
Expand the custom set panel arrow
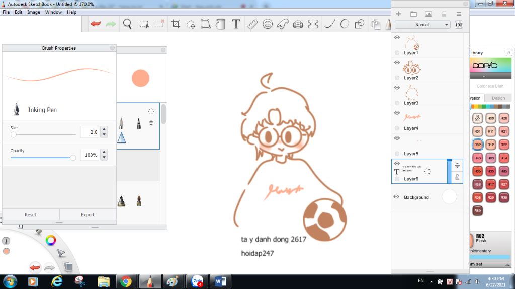click(507, 265)
